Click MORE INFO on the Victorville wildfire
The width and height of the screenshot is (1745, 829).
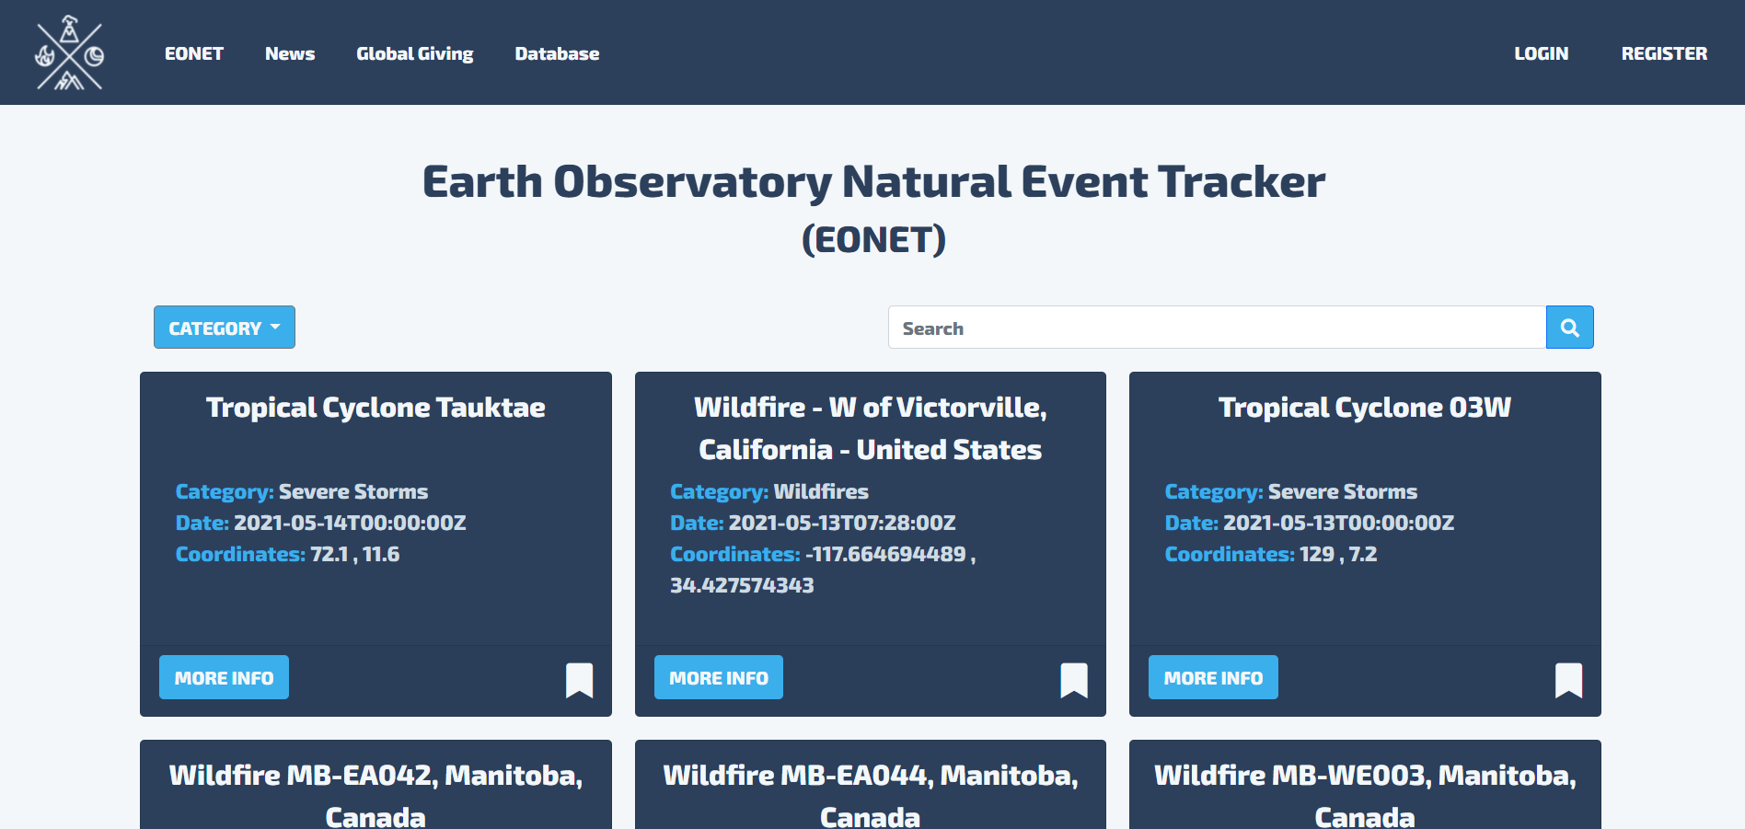[718, 677]
